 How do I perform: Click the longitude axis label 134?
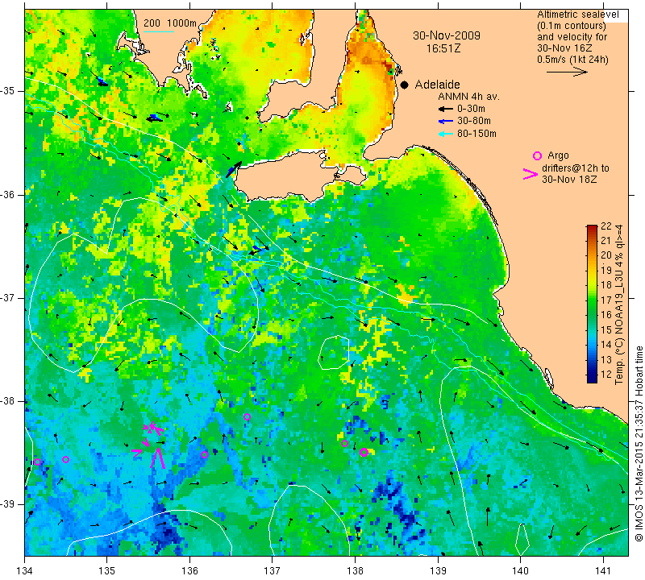pos(25,570)
